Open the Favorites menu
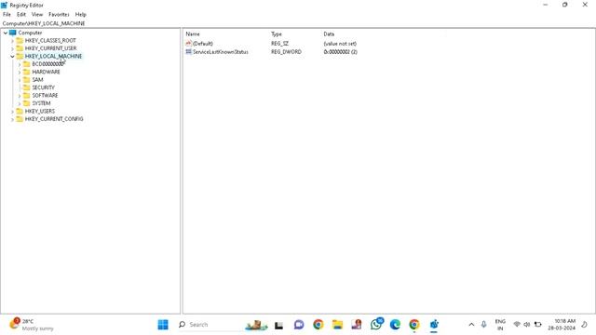The width and height of the screenshot is (596, 335). click(x=59, y=15)
